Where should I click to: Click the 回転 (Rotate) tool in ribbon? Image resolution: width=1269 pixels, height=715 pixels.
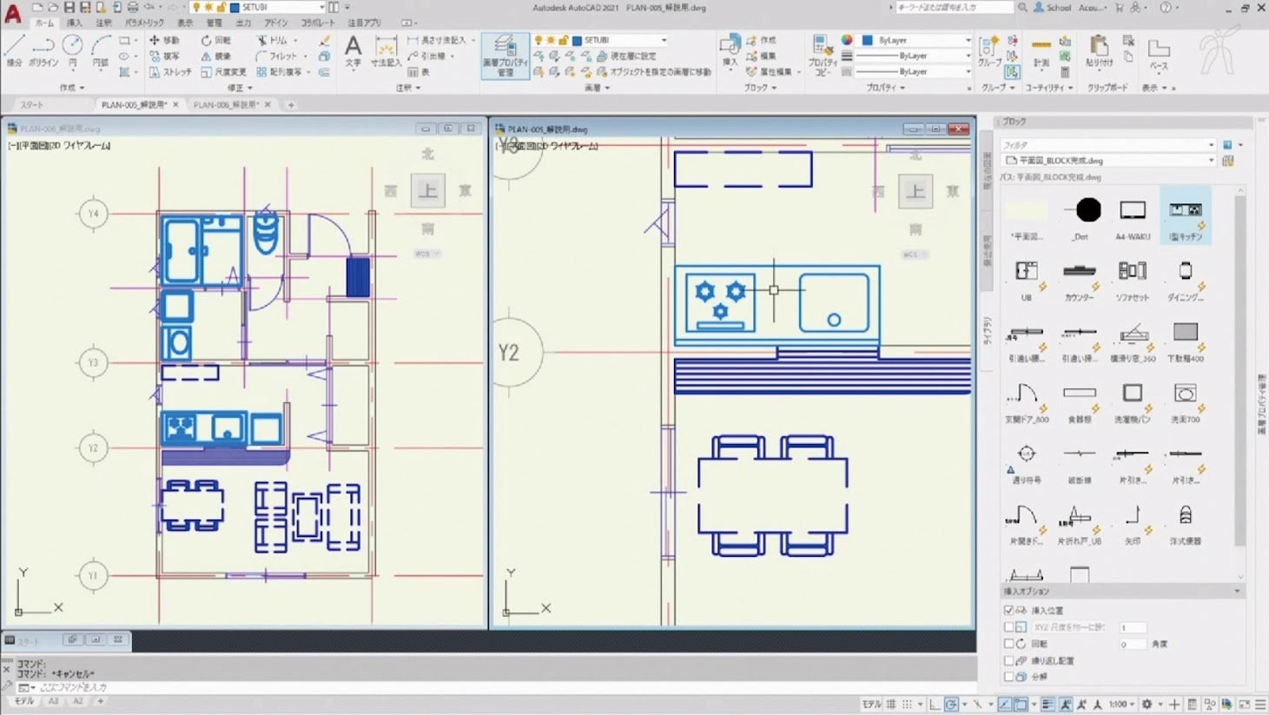tap(215, 40)
